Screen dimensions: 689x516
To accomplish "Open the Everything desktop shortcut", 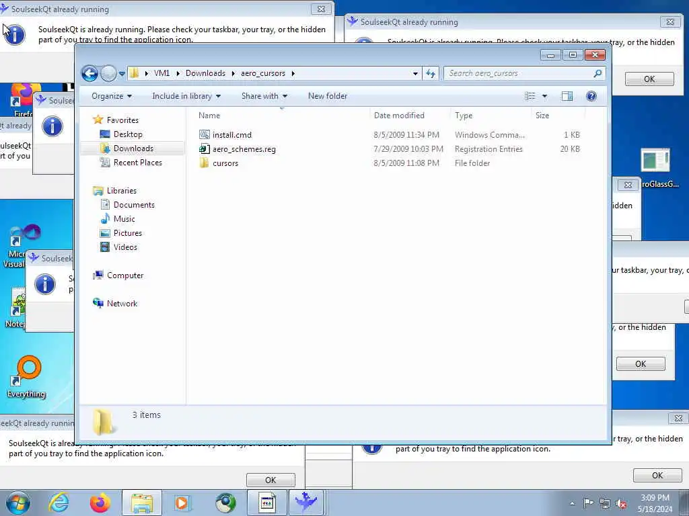I will 26,377.
